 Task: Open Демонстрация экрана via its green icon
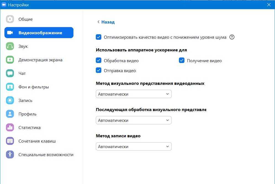(10, 60)
